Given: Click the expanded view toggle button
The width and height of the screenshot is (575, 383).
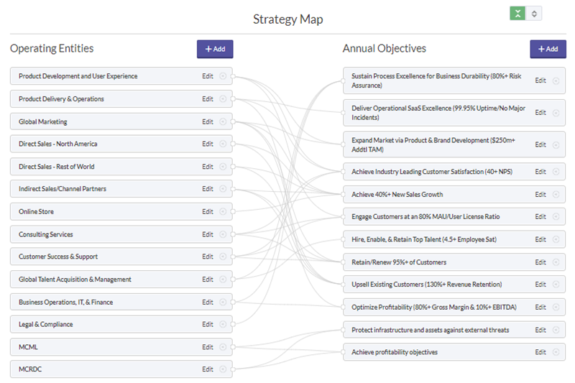Looking at the screenshot, I should tap(534, 14).
